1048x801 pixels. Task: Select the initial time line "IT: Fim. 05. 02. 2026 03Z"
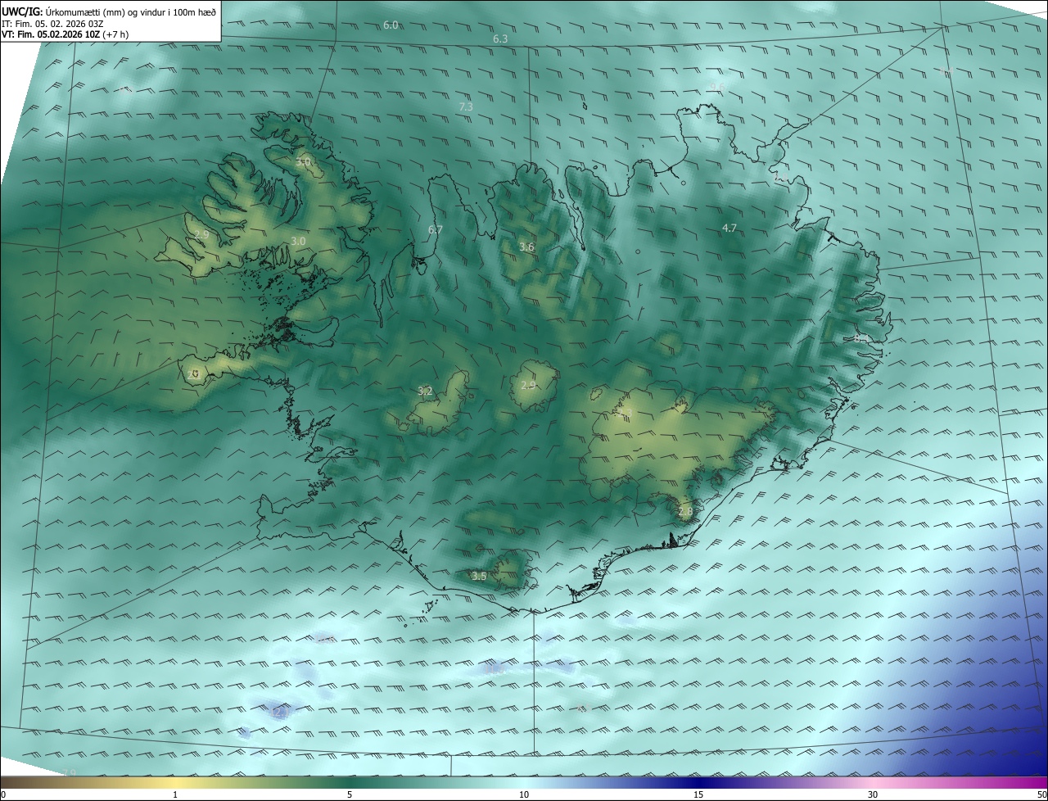tap(52, 24)
